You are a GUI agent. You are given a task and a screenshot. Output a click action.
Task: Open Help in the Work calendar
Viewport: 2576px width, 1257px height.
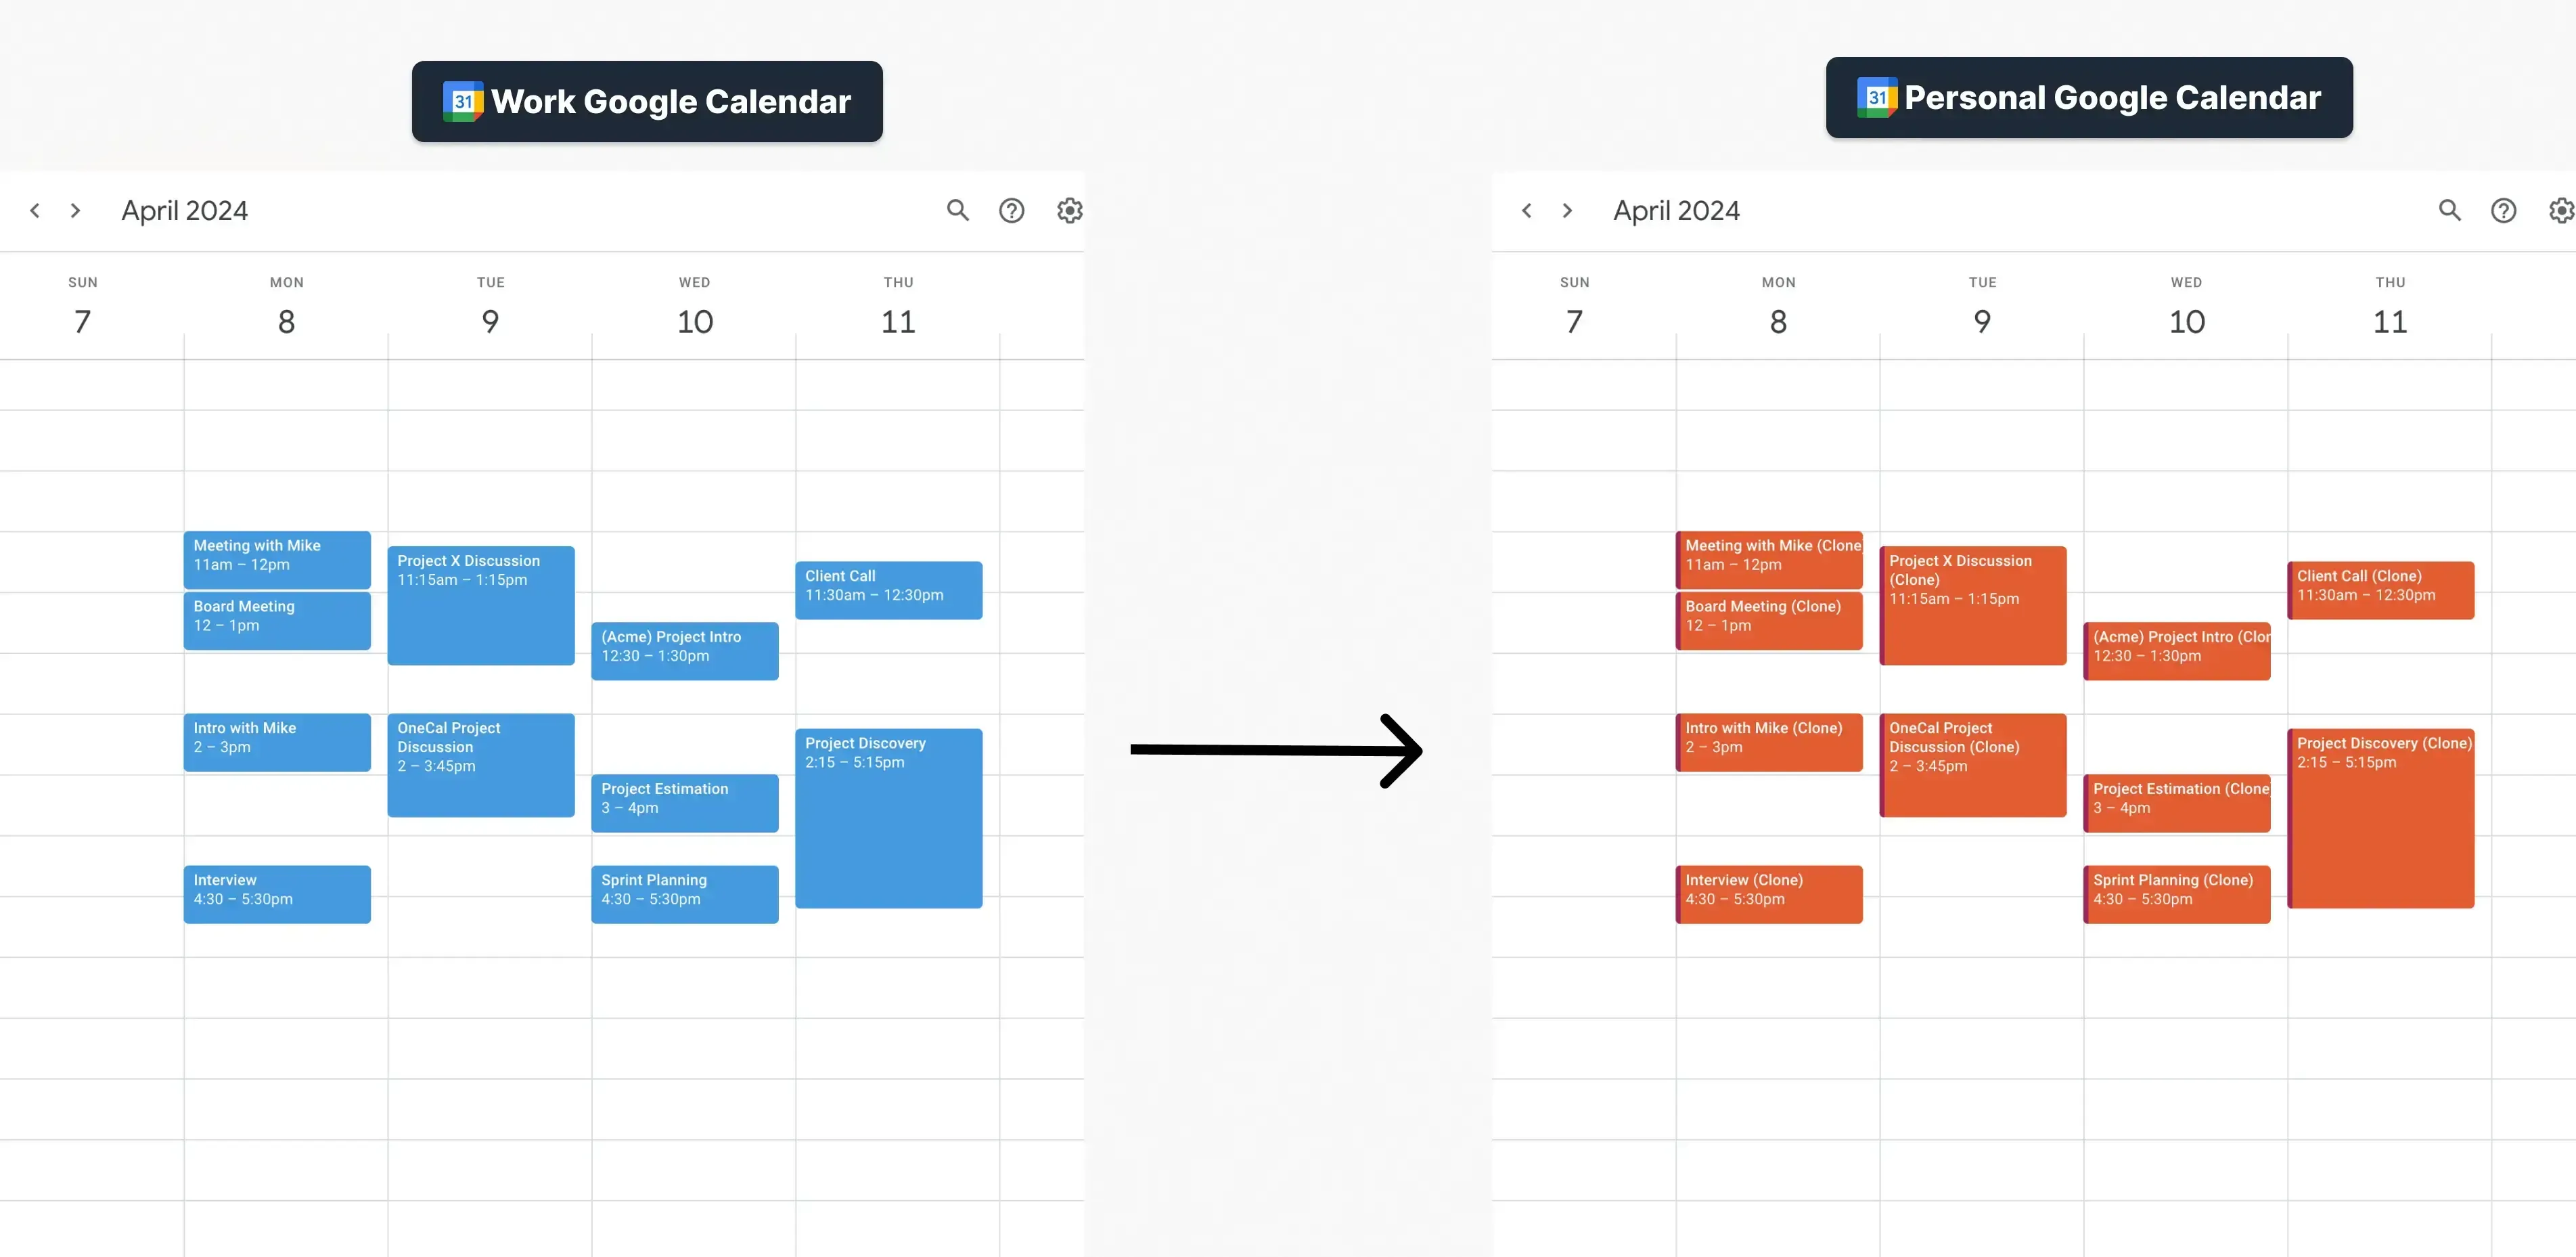[x=1012, y=210]
